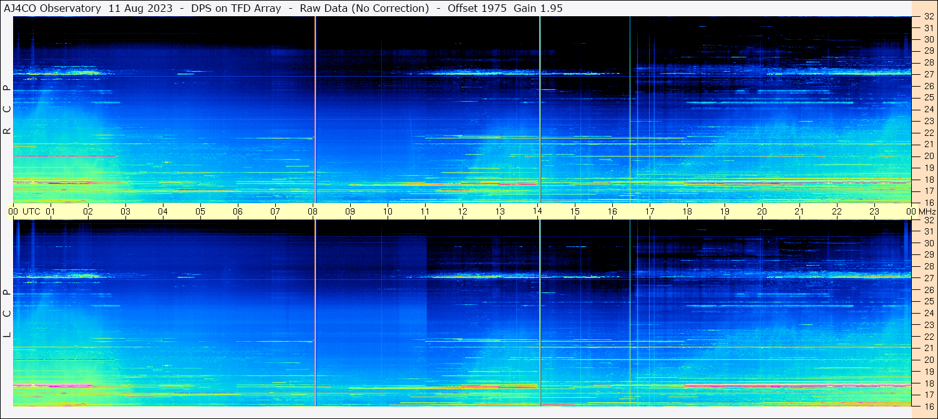Viewport: 938px width, 419px height.
Task: Click hour 03 on the UTC time axis
Action: (x=125, y=211)
